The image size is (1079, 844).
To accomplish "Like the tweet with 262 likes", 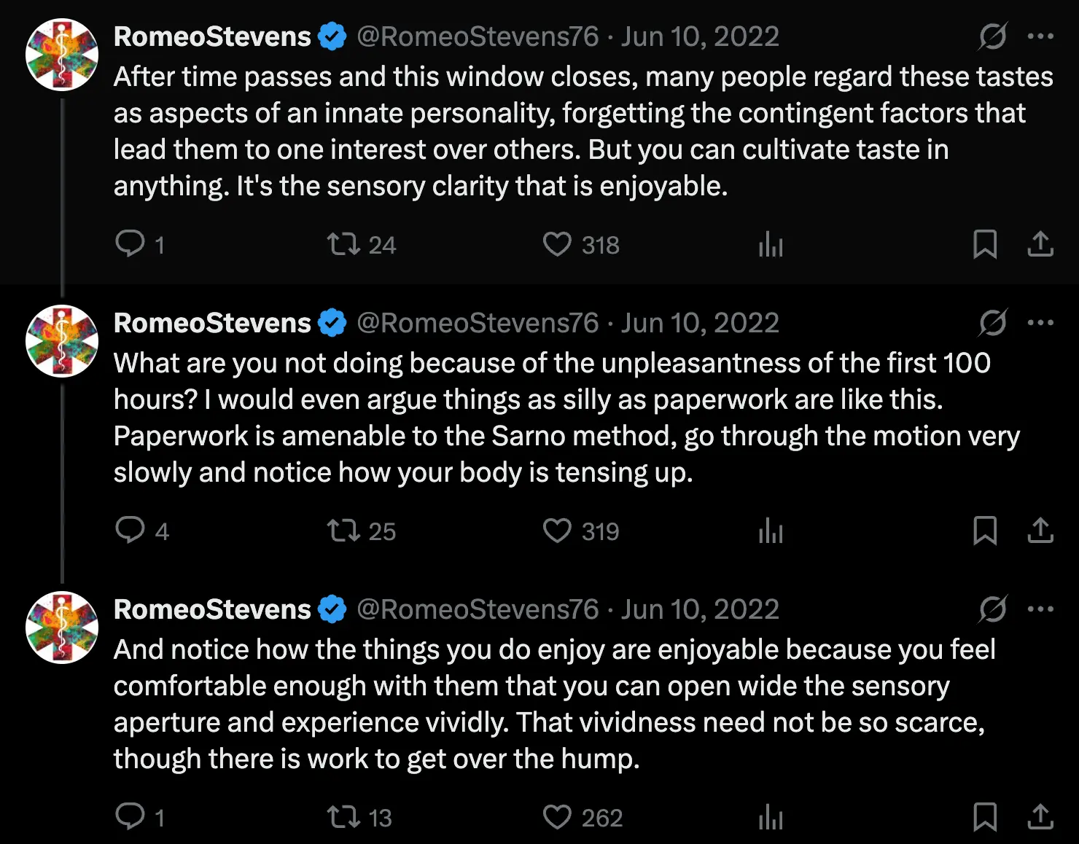I will pos(558,817).
